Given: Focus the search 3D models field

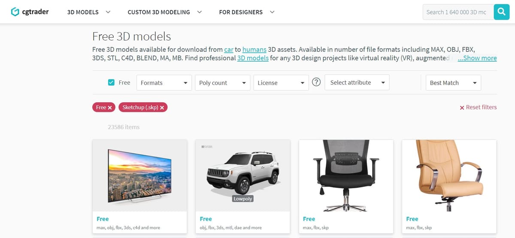Looking at the screenshot, I should pos(458,12).
